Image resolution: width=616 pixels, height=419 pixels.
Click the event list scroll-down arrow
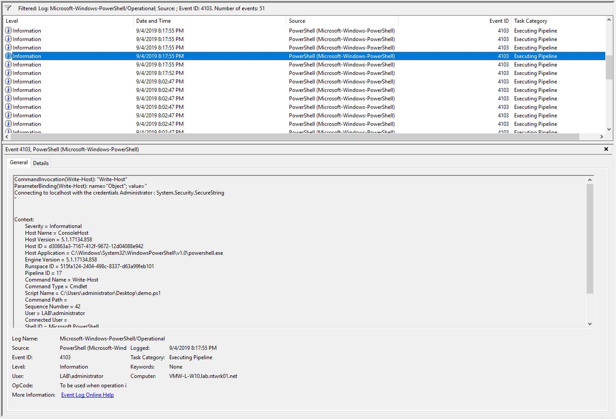coord(609,129)
